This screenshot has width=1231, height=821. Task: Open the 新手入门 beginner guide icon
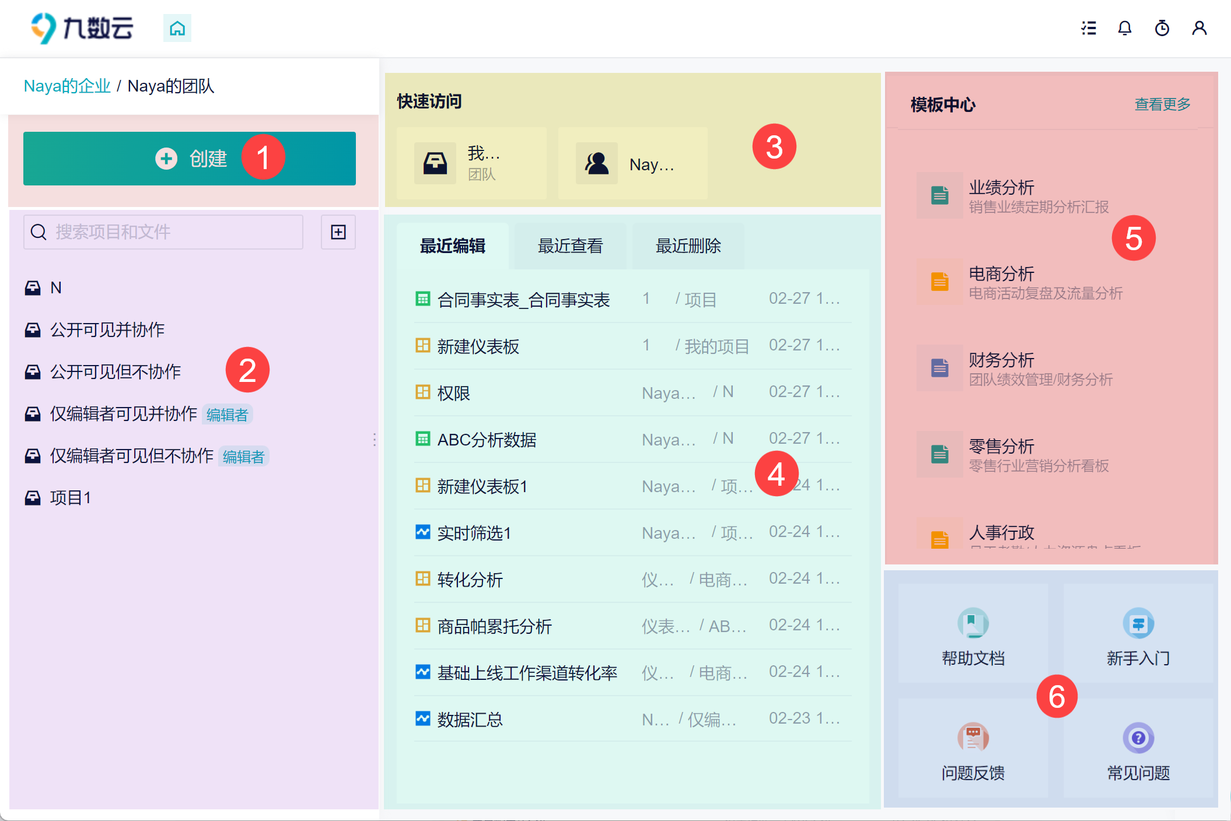[x=1138, y=624]
